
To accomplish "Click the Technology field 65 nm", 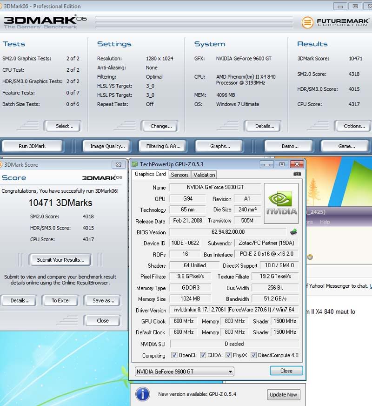I will tap(187, 210).
